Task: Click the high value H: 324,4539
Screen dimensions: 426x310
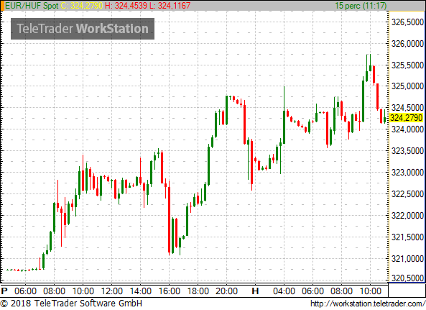Action: tap(126, 6)
